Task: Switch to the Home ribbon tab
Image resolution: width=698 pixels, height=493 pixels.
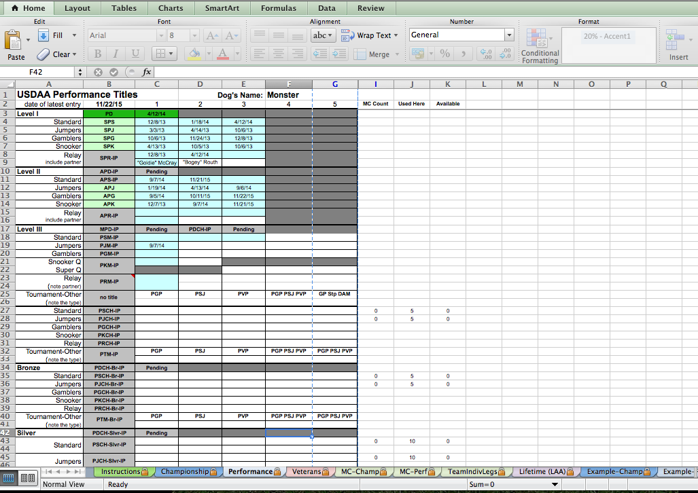Action: point(28,8)
